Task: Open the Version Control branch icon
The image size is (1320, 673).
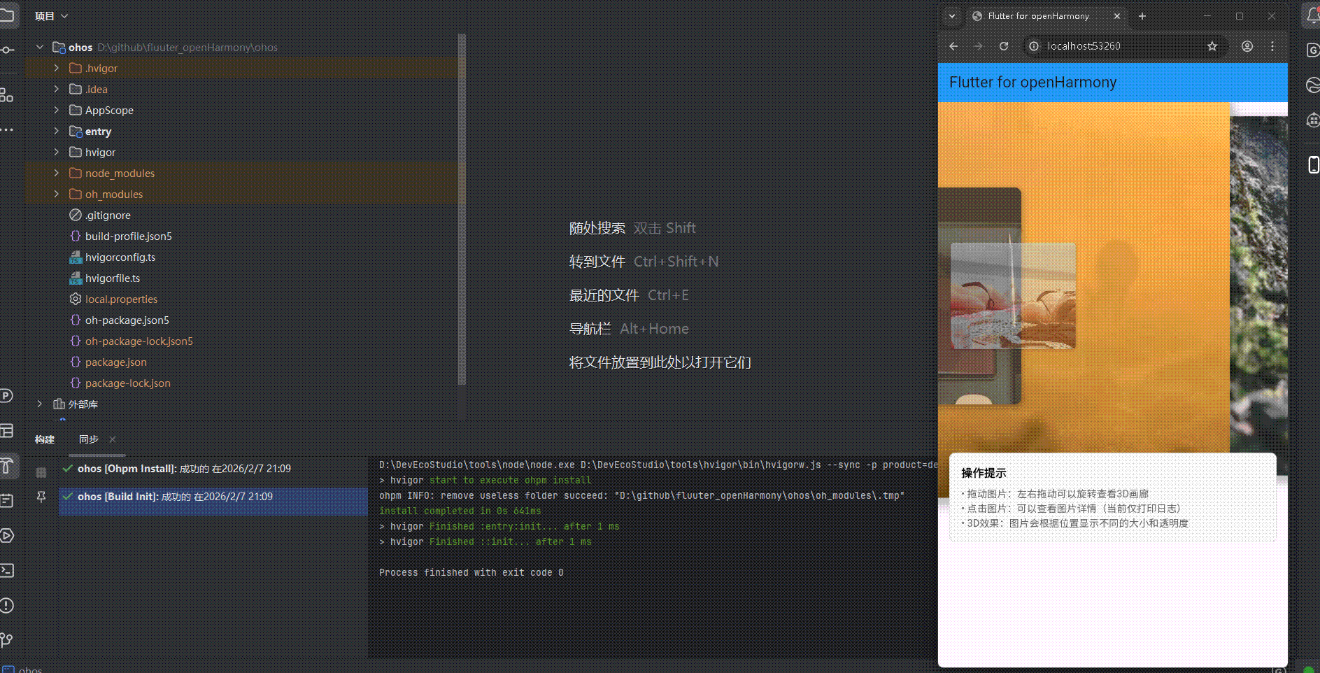Action: click(6, 640)
